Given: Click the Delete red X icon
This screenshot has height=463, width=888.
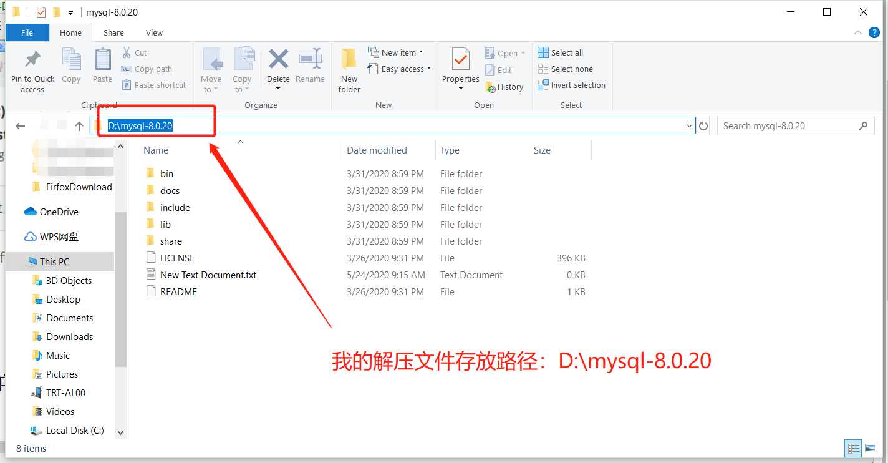Looking at the screenshot, I should coord(278,59).
